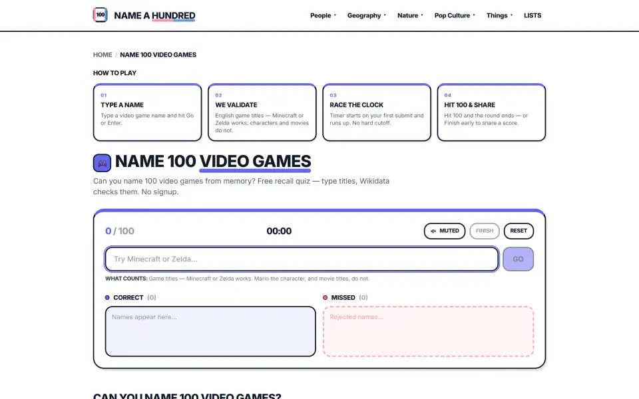Click the NAME A HUNDRED site title

coord(154,15)
